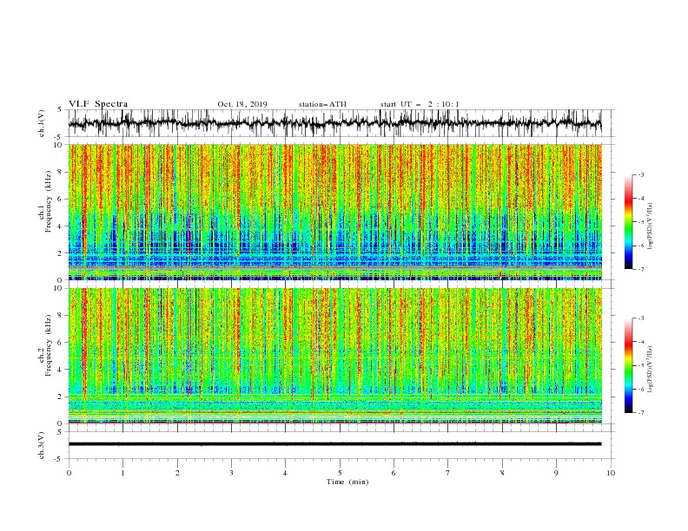The height and width of the screenshot is (531, 688).
Task: Click inside the ch.1 frequency spectrogram
Action: tap(334, 212)
